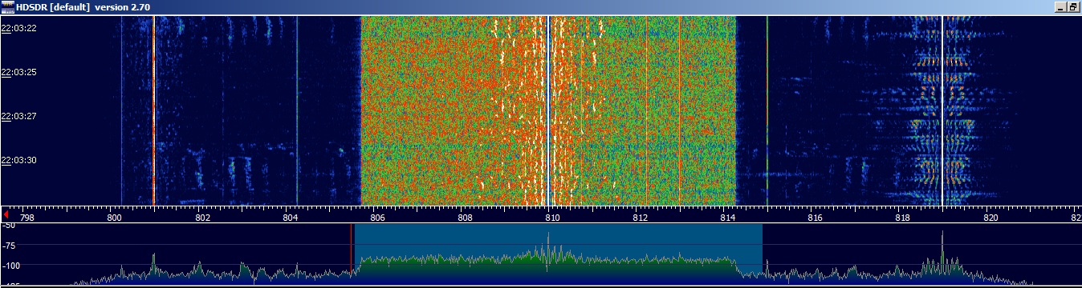Click the 22:03:30 waterfall timestamp
The height and width of the screenshot is (288, 1082).
[19, 160]
